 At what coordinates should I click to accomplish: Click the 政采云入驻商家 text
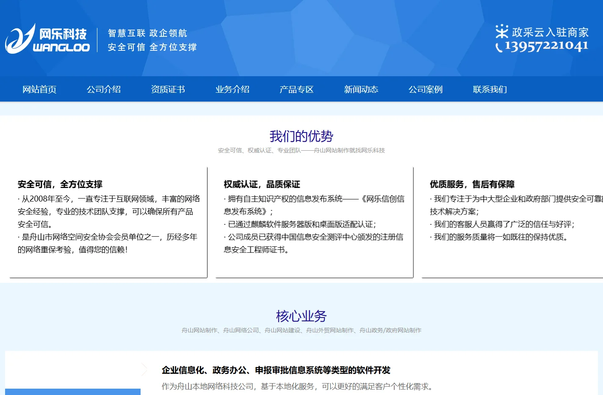550,32
